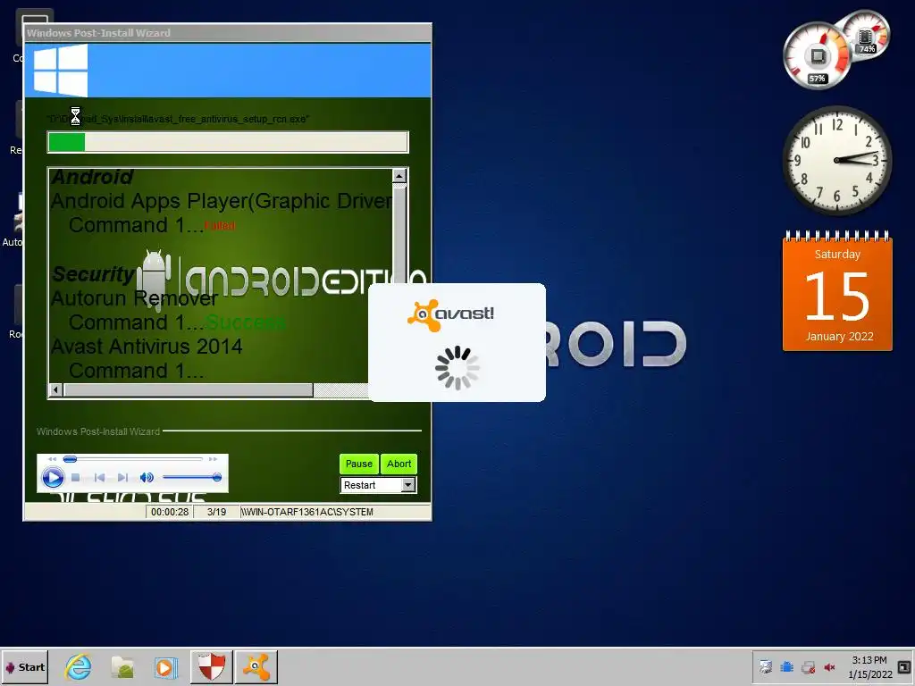This screenshot has width=915, height=686.
Task: Click the installation progress bar
Action: coord(228,142)
